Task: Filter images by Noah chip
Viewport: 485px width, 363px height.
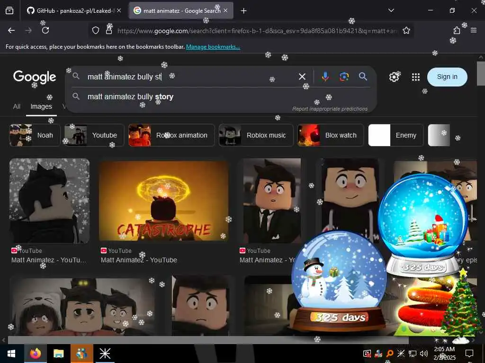Action: tap(35, 135)
